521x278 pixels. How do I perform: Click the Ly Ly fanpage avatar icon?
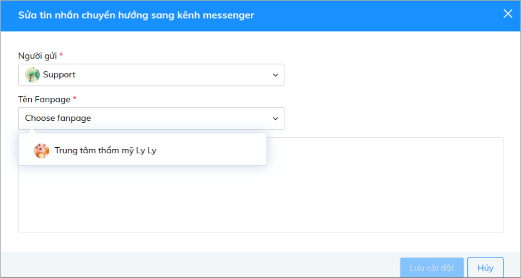pos(42,151)
